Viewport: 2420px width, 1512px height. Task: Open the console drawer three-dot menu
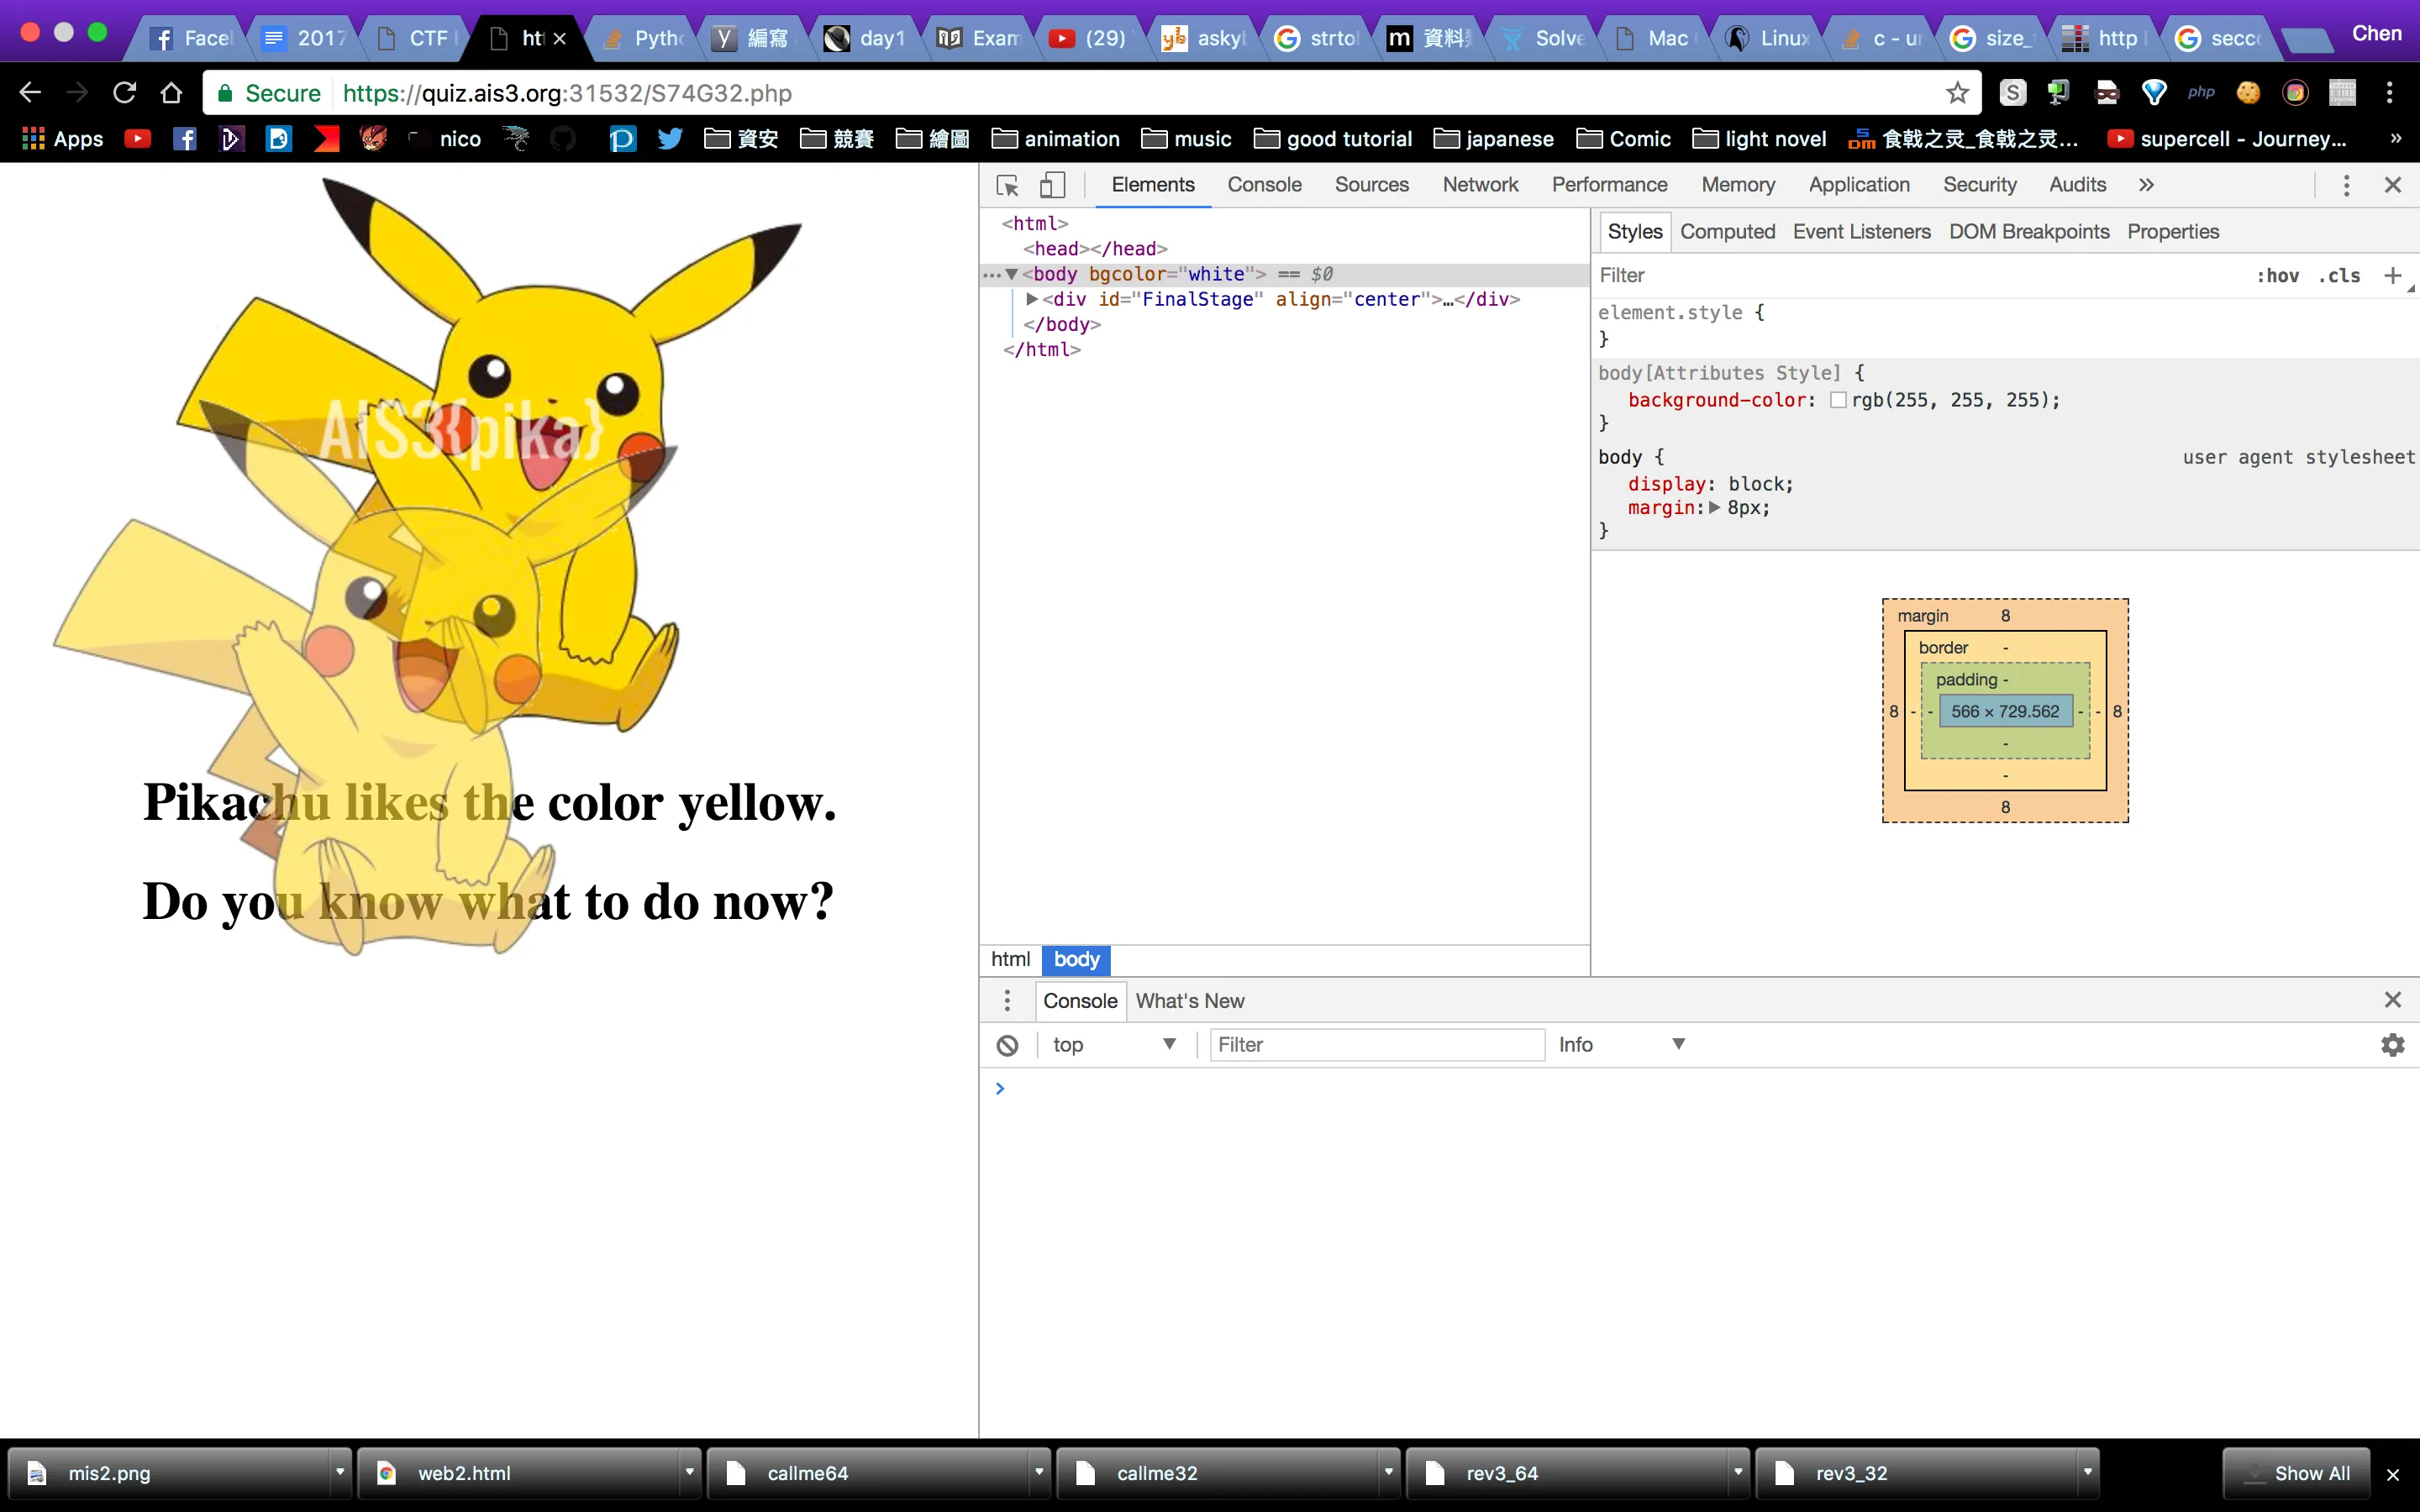pyautogui.click(x=1007, y=1001)
